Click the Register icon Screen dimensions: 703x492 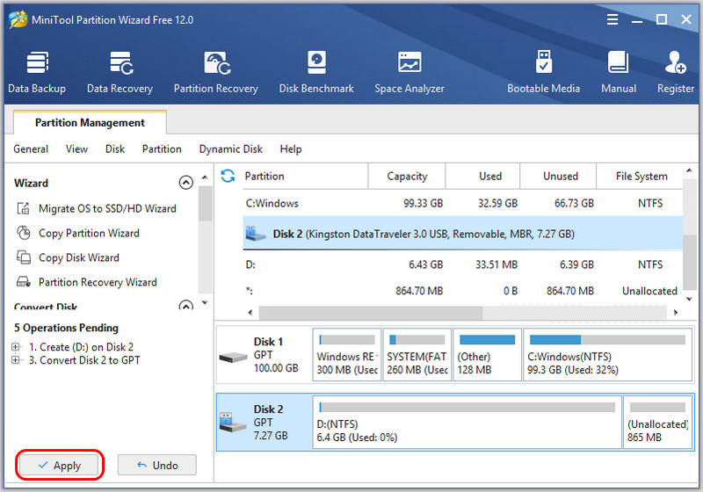pyautogui.click(x=675, y=62)
